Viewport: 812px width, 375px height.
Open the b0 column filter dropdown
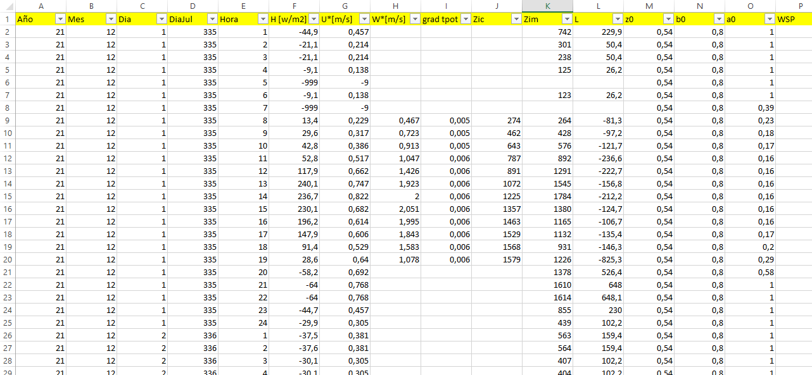[x=719, y=19]
